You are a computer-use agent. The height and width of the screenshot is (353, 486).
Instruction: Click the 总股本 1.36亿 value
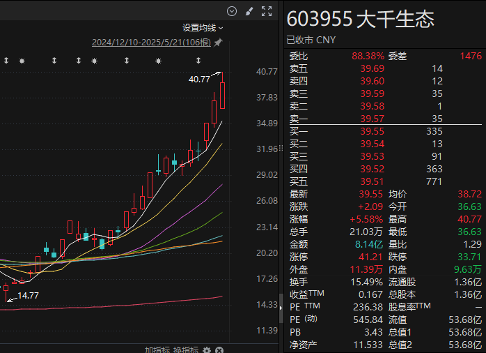click(468, 294)
